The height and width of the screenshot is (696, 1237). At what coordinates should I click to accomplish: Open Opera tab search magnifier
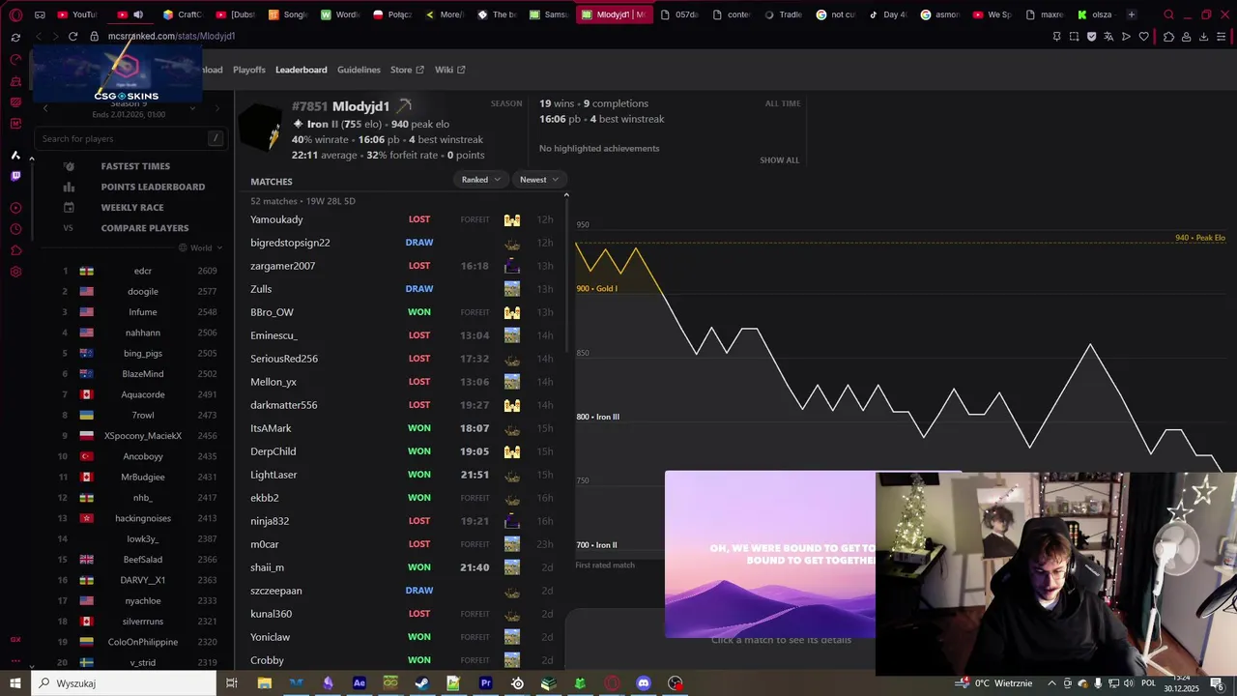pyautogui.click(x=1168, y=14)
